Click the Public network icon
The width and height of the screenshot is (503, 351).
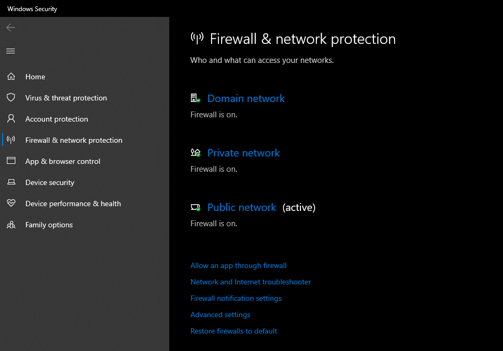195,207
